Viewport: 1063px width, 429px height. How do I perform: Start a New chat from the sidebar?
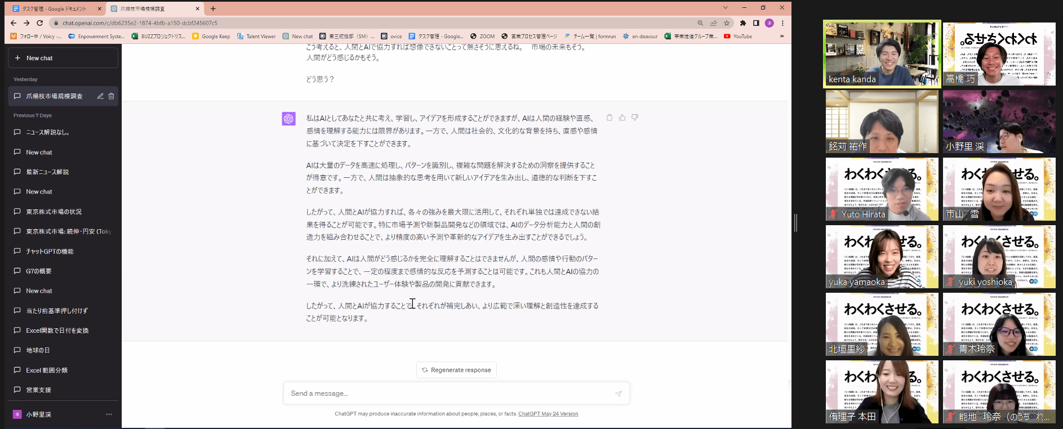coord(63,58)
